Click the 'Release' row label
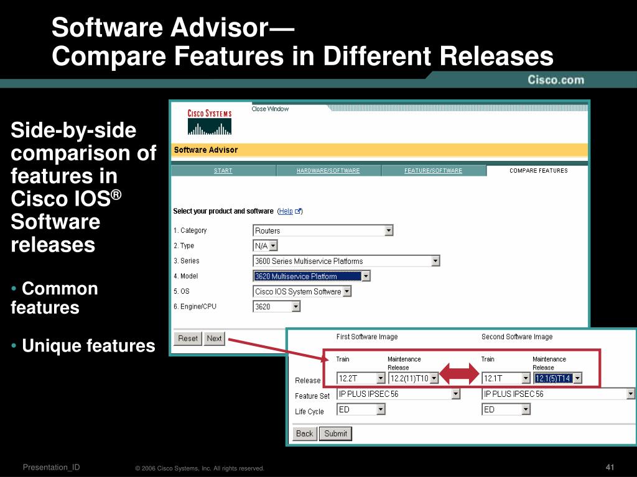 [x=307, y=381]
